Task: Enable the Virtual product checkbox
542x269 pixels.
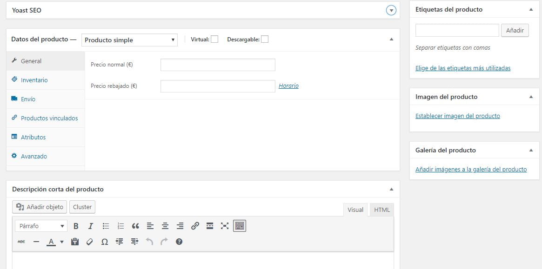Action: 214,39
